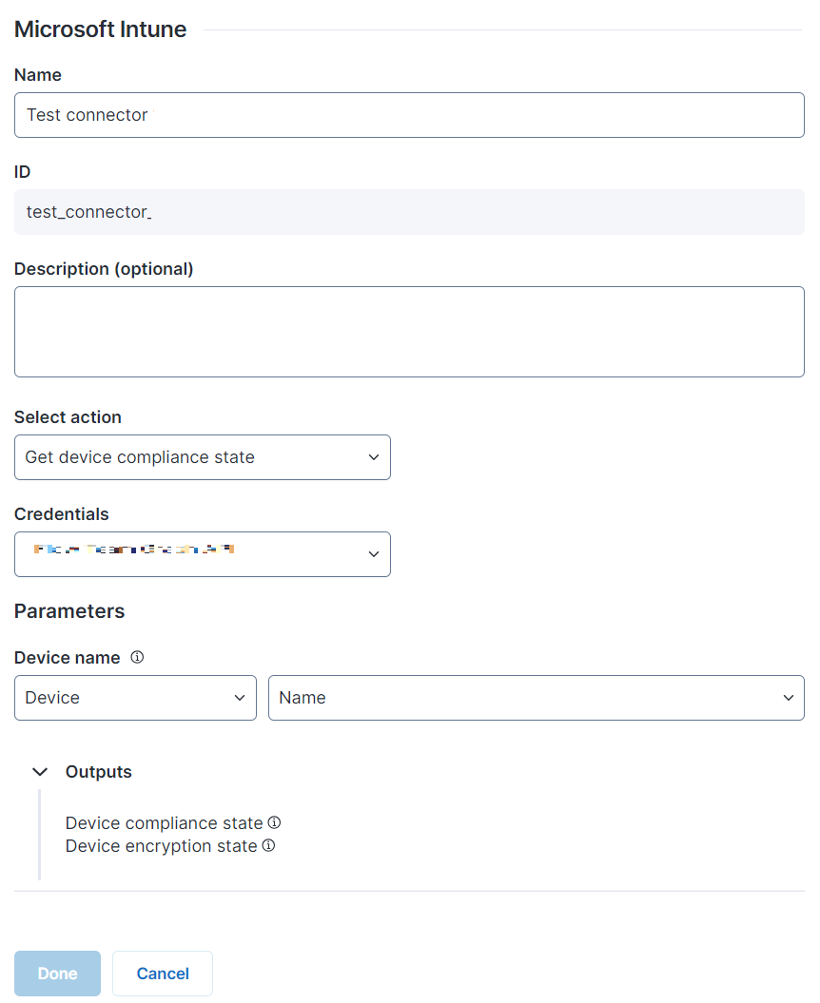Select the Device encryption state output text
820x1003 pixels.
pos(161,846)
